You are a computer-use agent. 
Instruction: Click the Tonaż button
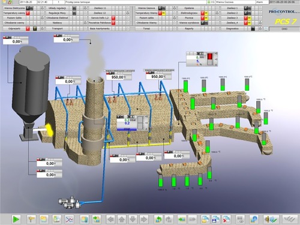(x=146, y=29)
